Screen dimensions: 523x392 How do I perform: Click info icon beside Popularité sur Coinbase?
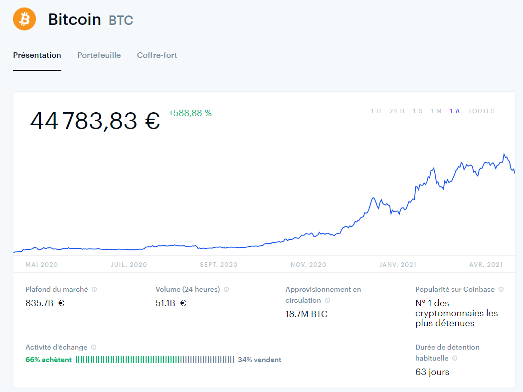coord(501,289)
